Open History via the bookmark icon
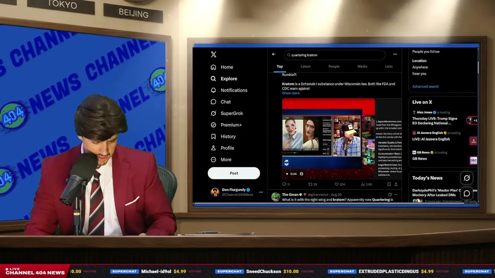 click(213, 137)
